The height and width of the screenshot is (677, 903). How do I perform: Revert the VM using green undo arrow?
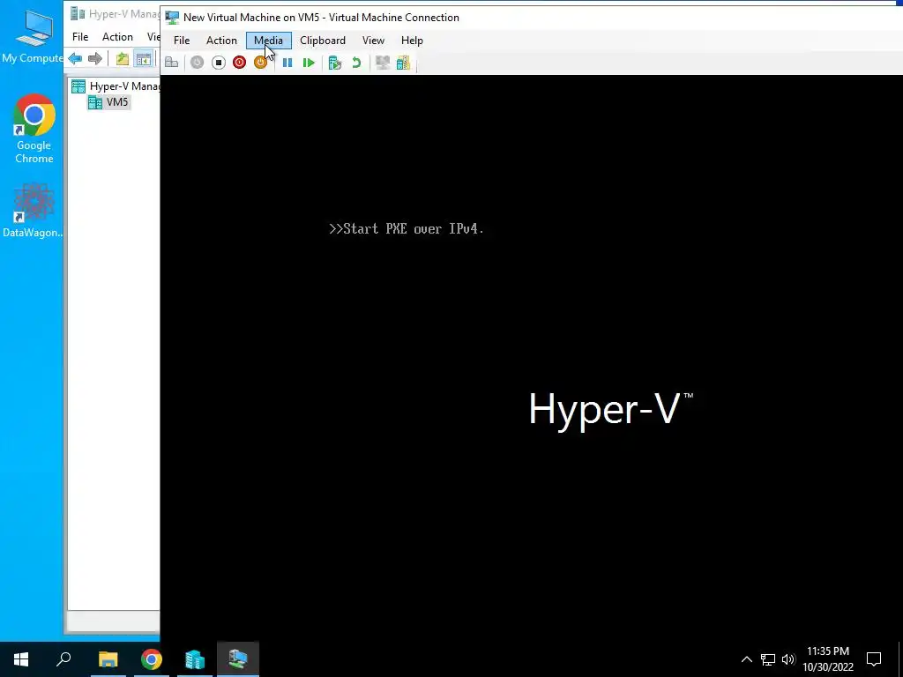pos(356,63)
